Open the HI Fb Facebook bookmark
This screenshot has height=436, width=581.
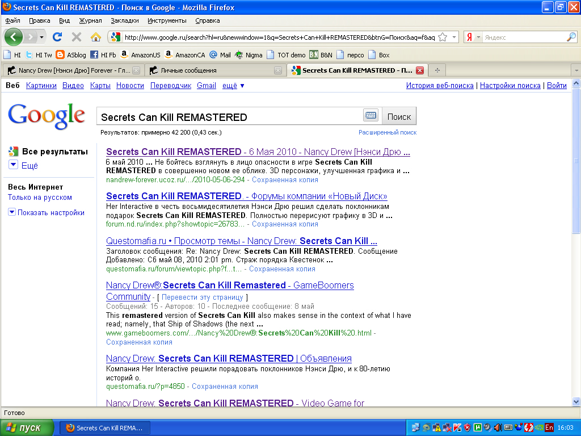(x=103, y=55)
